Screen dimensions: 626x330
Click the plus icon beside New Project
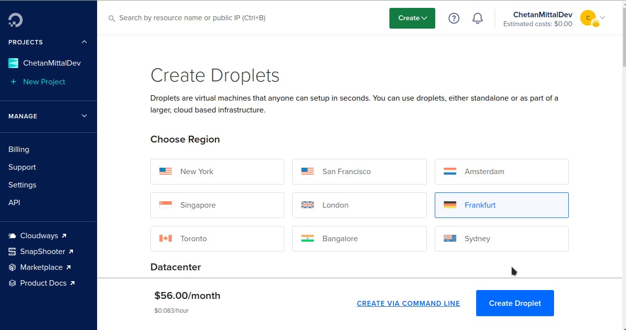[x=13, y=82]
